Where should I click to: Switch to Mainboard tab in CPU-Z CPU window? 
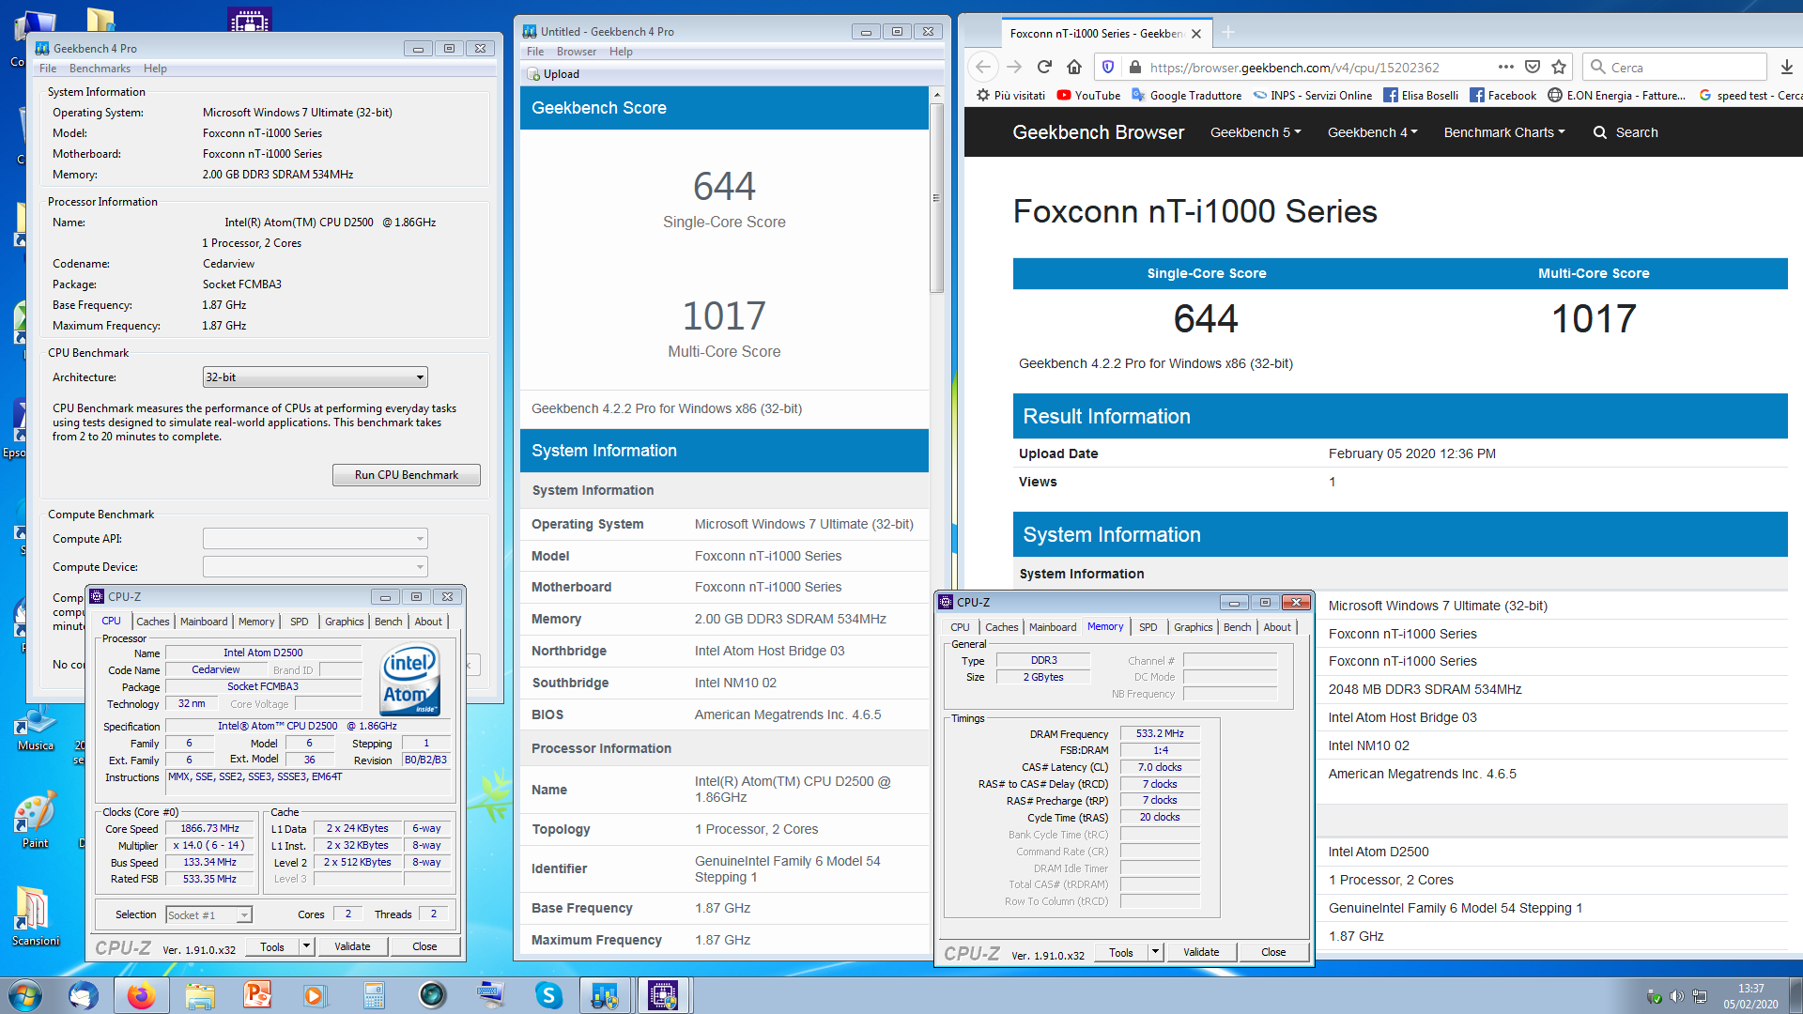point(204,622)
